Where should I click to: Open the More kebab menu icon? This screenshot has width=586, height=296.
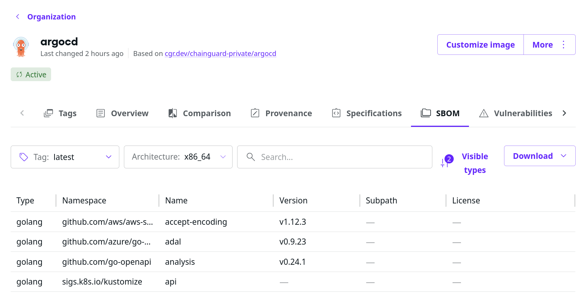[564, 45]
